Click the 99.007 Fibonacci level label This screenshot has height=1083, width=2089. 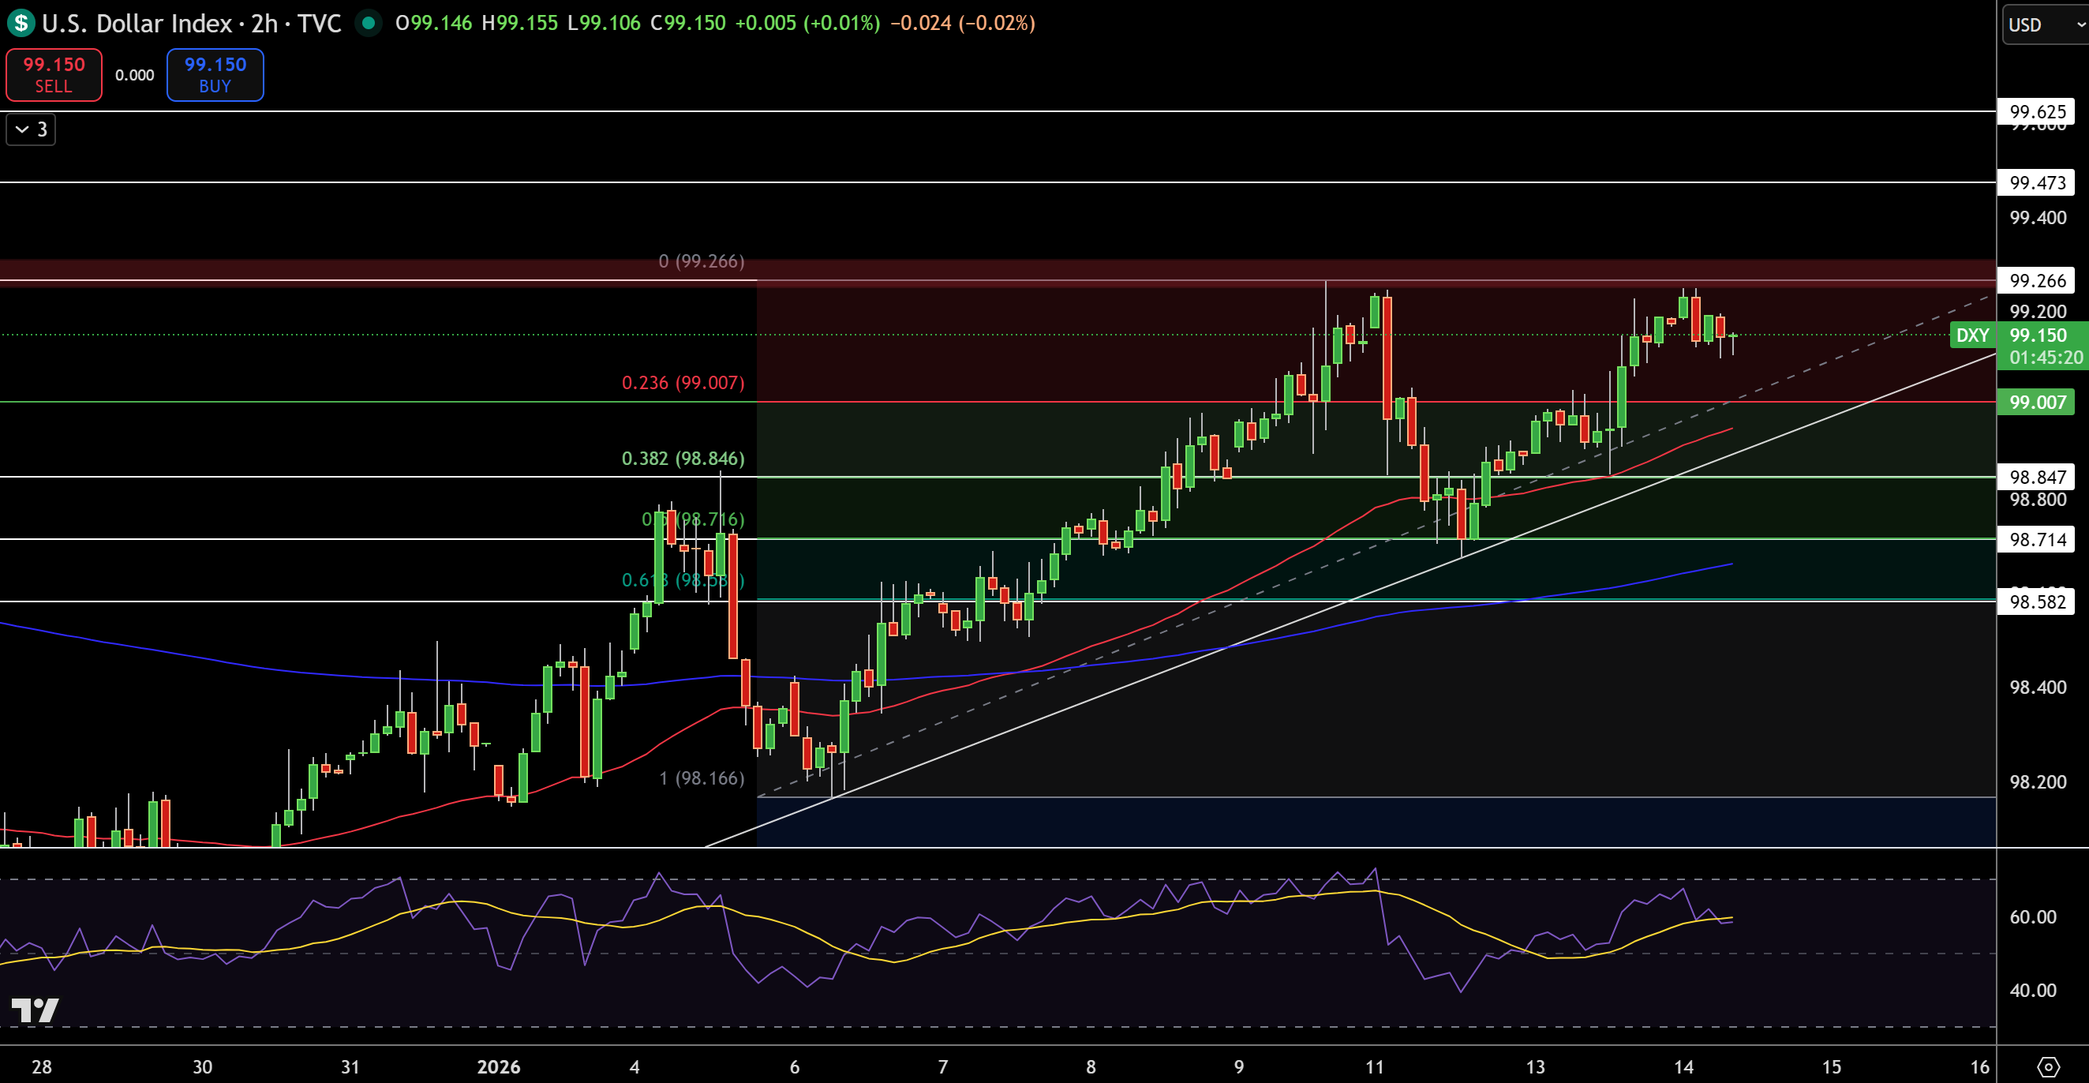[x=2038, y=402]
